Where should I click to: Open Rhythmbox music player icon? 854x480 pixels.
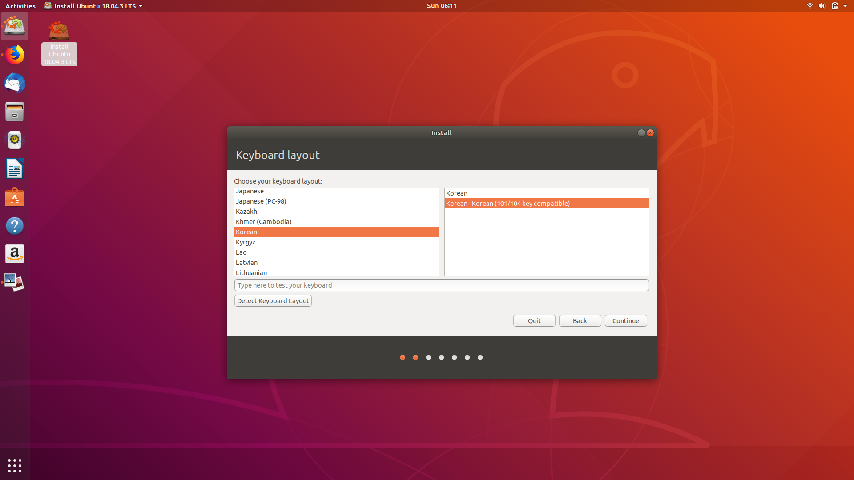[15, 140]
